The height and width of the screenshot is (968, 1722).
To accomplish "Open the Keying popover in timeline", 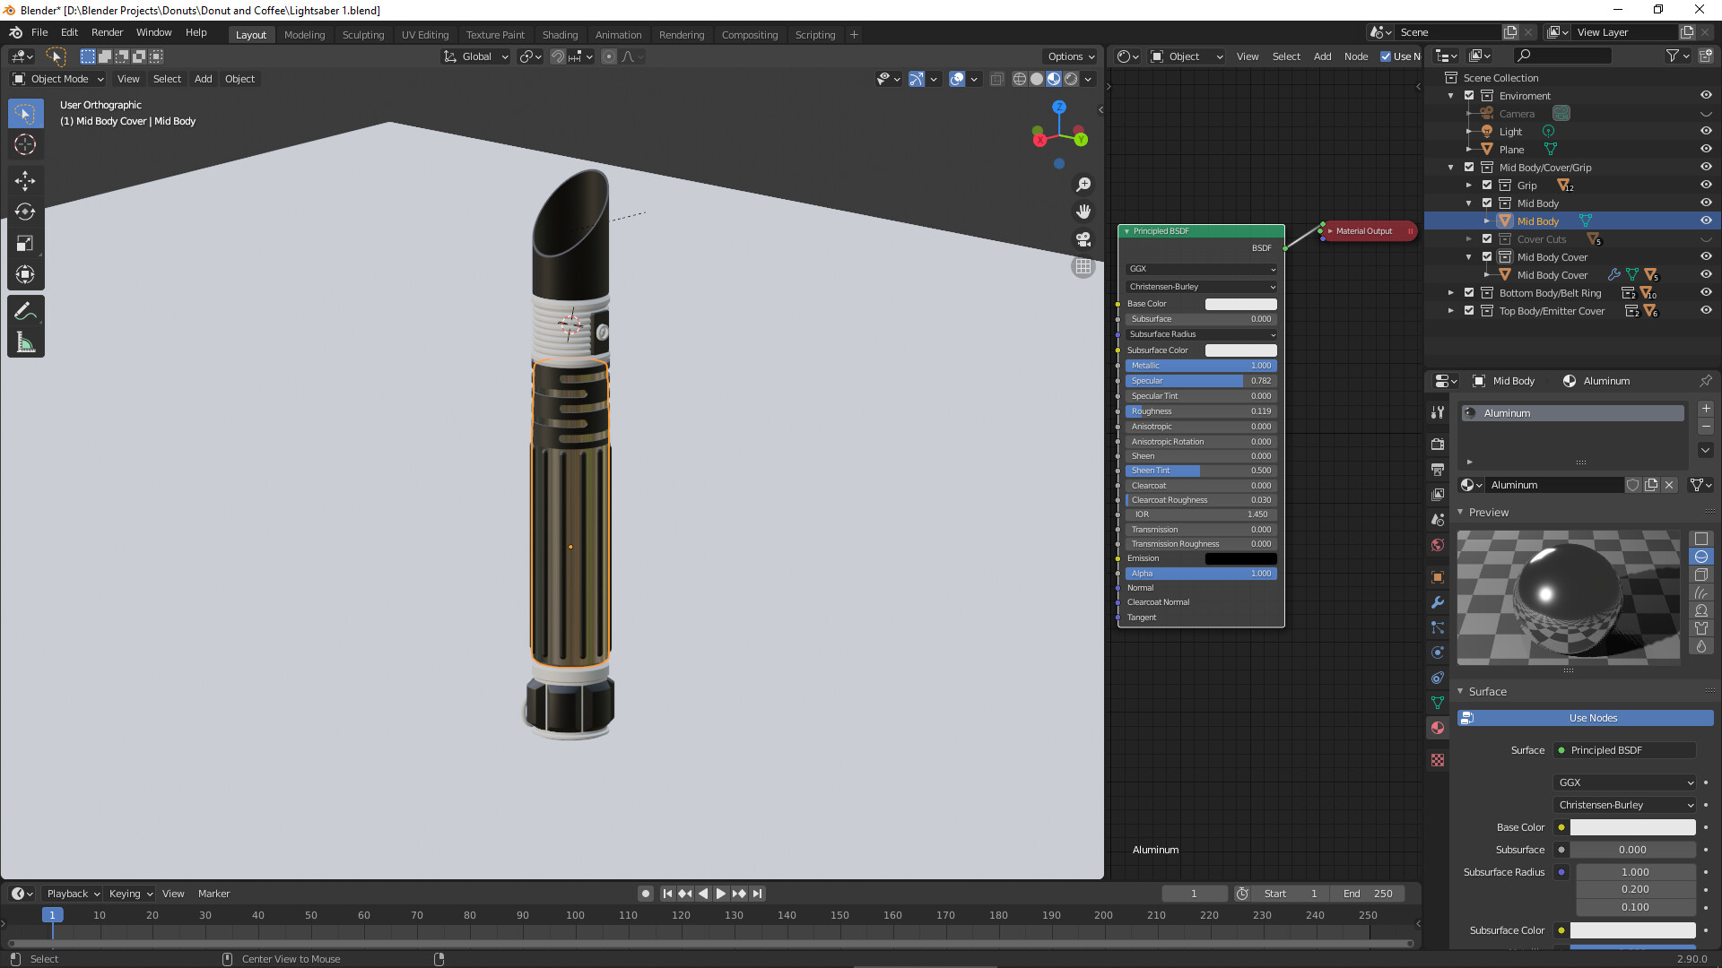I will [131, 894].
